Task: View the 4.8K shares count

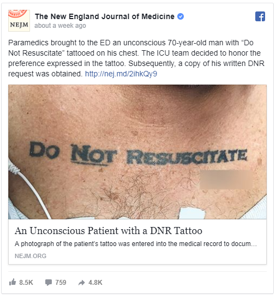Action: [95, 283]
